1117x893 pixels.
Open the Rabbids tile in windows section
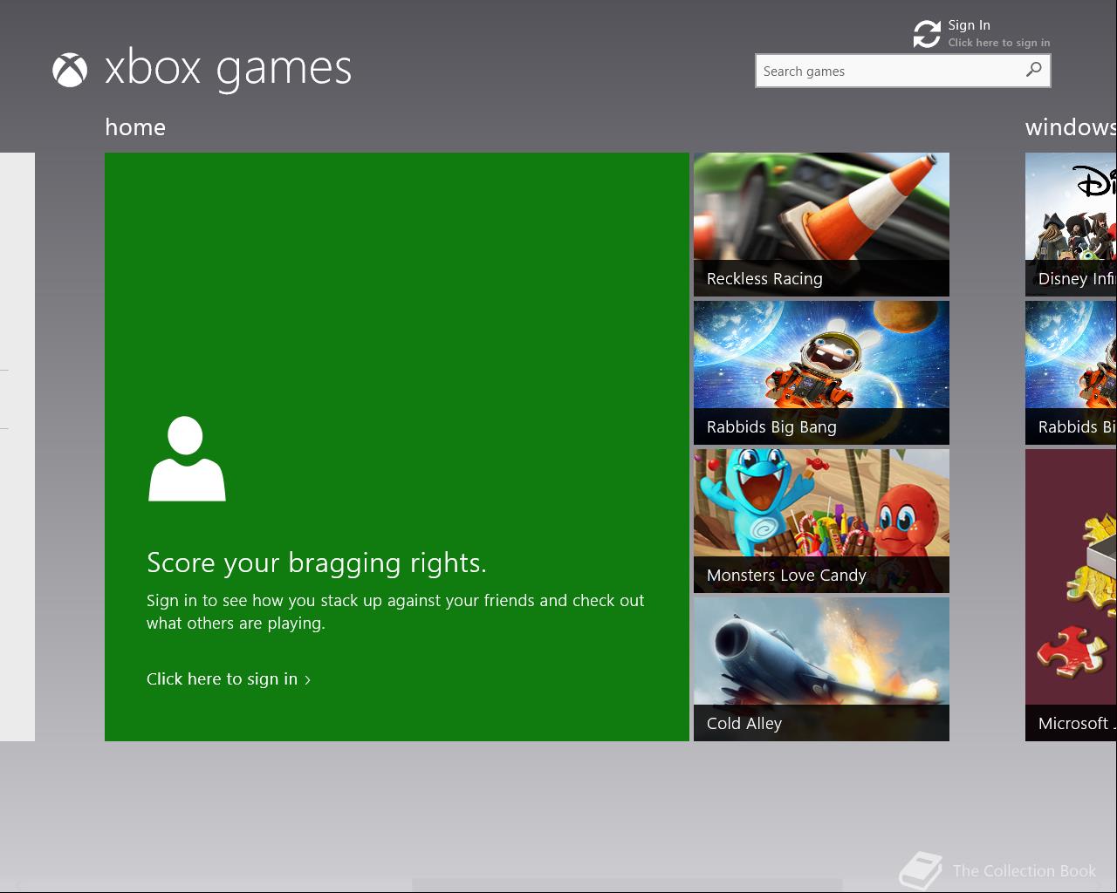1071,372
